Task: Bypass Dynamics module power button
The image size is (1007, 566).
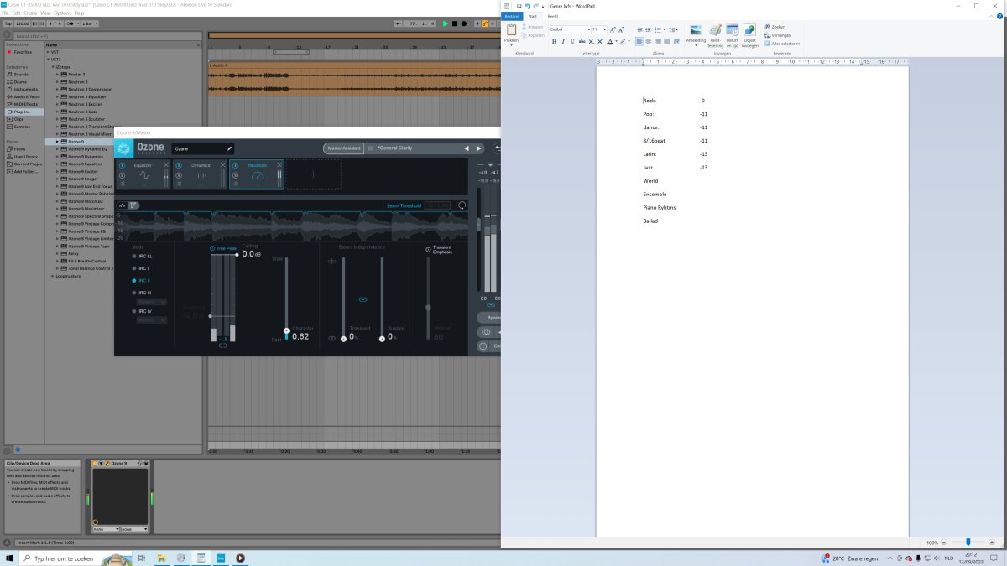Action: [179, 165]
